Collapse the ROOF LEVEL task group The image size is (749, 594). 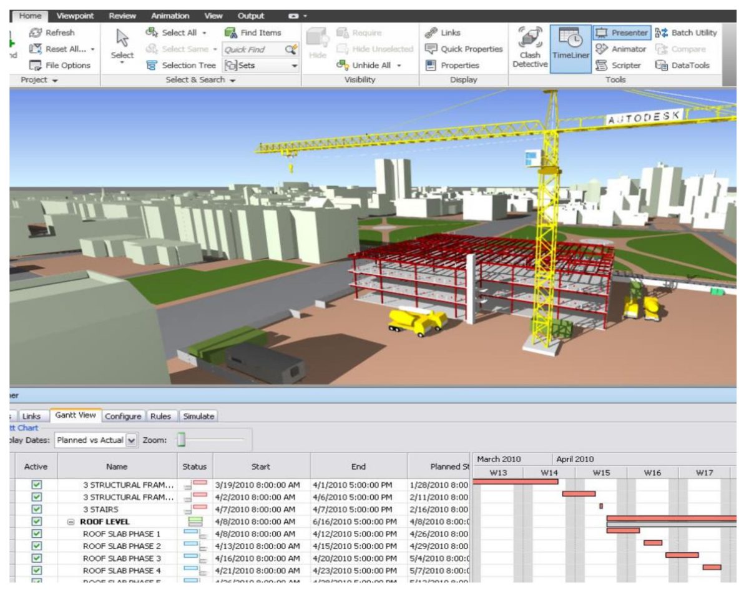pos(71,522)
